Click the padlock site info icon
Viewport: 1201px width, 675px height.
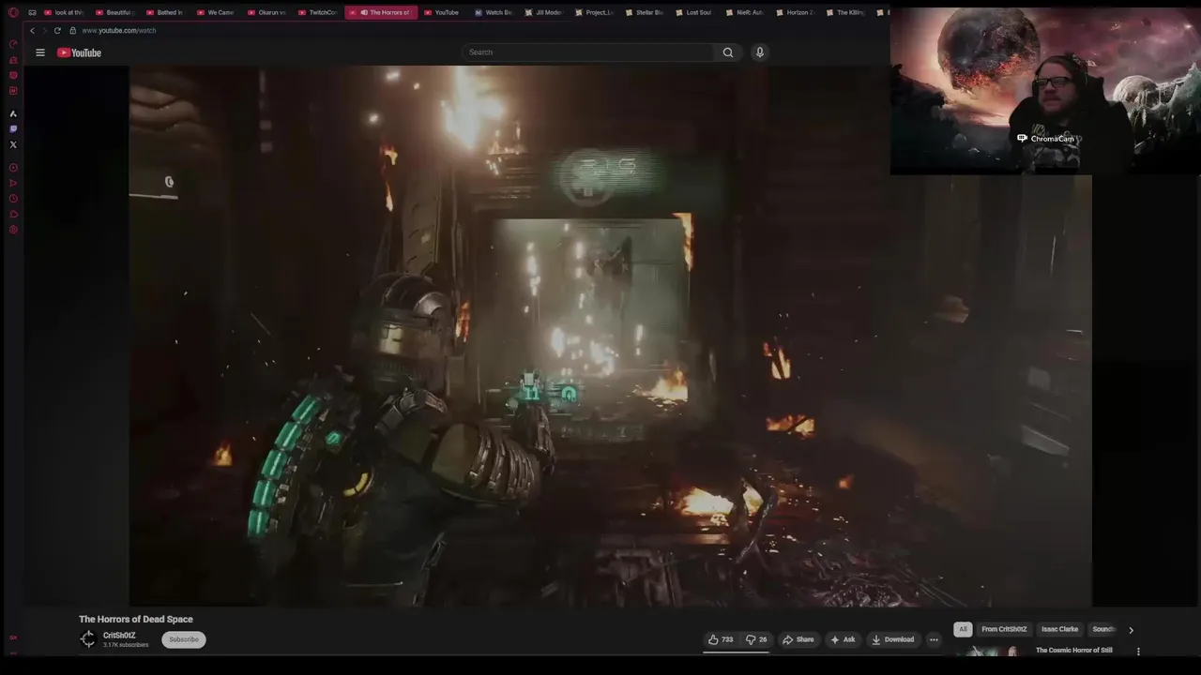coord(72,30)
